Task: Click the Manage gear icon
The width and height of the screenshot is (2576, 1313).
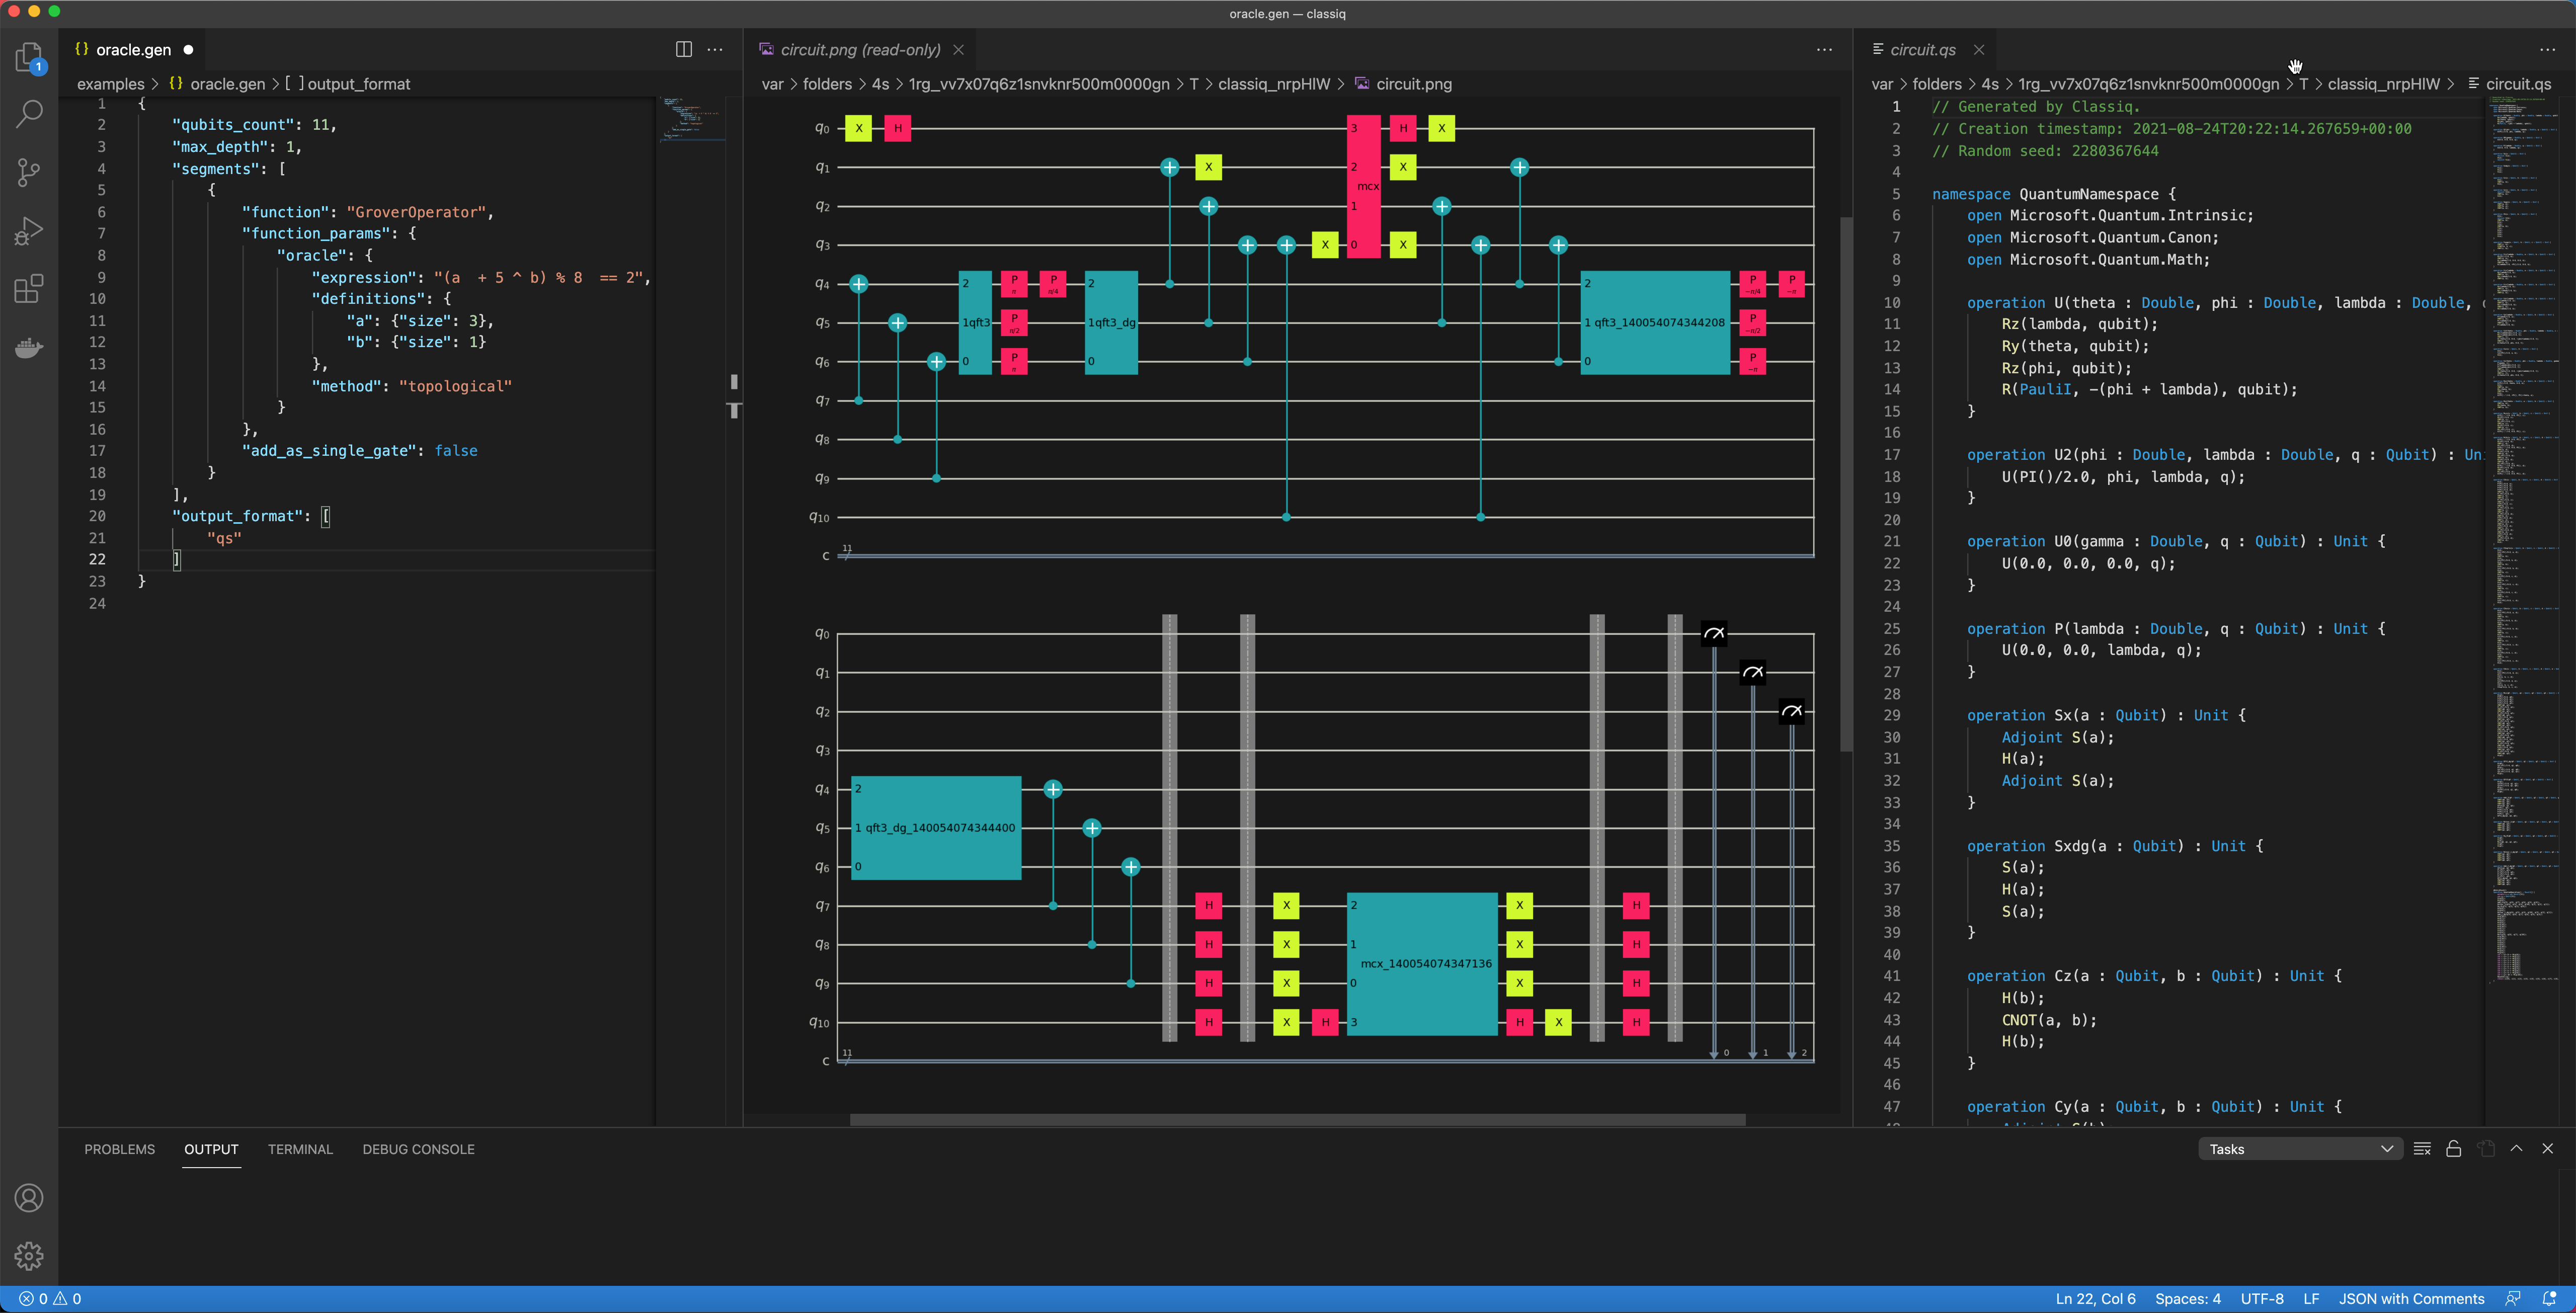Action: tap(29, 1255)
